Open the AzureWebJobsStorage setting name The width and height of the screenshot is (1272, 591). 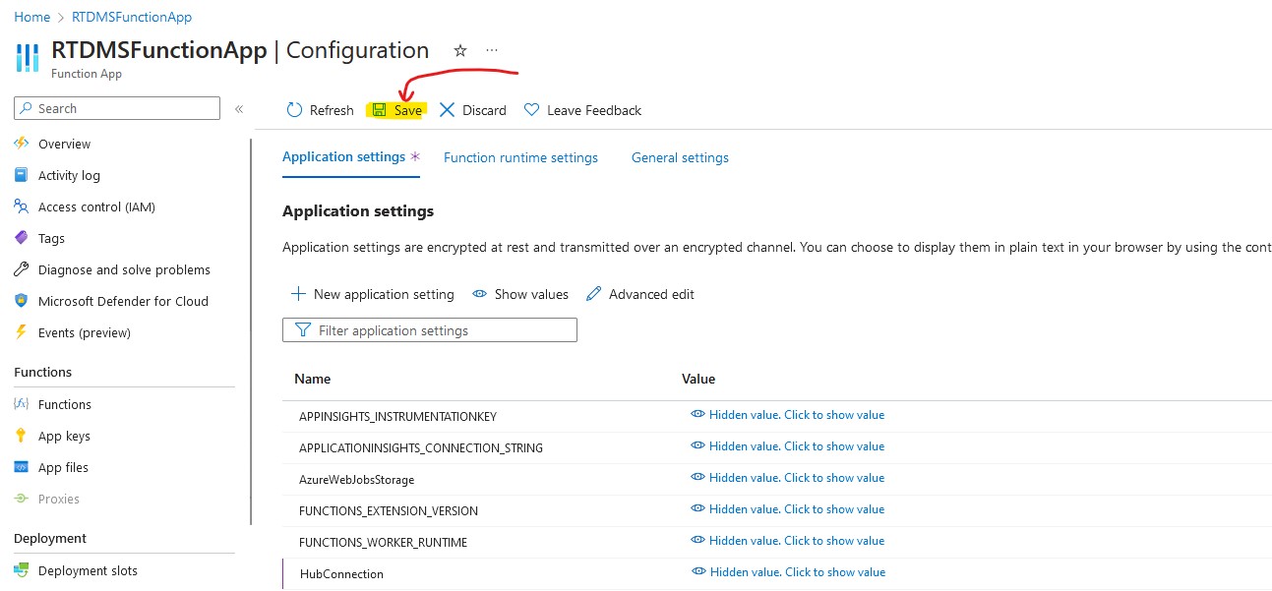357,479
